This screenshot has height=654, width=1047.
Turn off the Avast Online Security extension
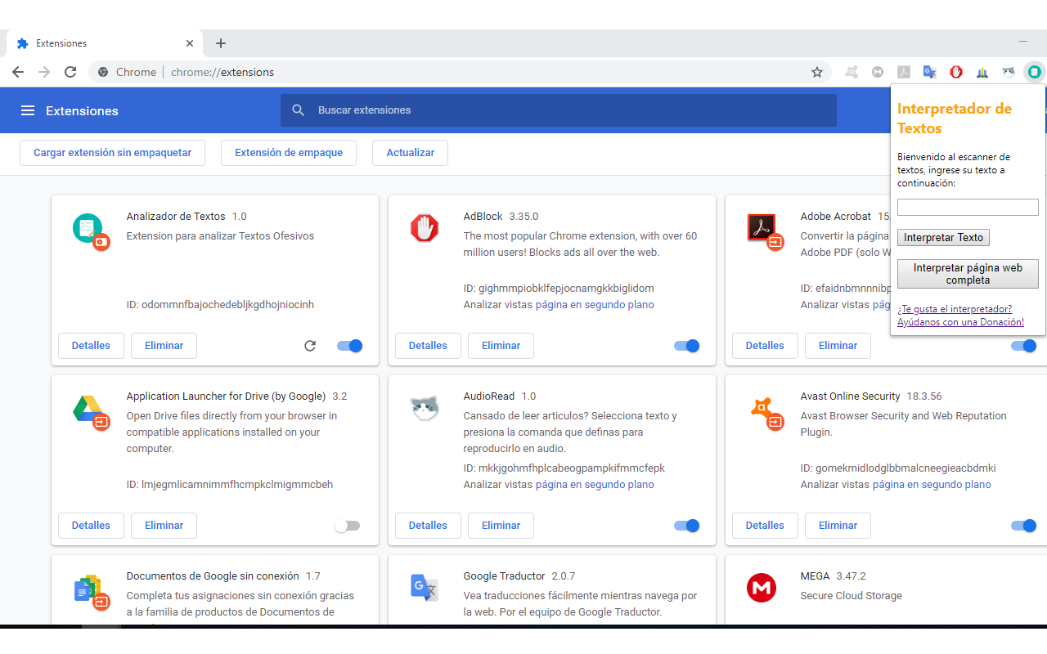(x=1023, y=526)
